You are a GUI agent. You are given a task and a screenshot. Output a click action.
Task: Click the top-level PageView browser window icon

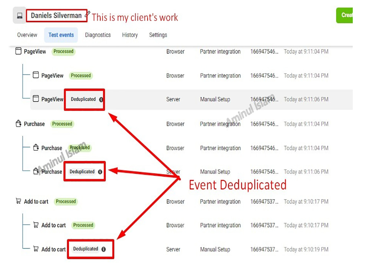(18, 51)
